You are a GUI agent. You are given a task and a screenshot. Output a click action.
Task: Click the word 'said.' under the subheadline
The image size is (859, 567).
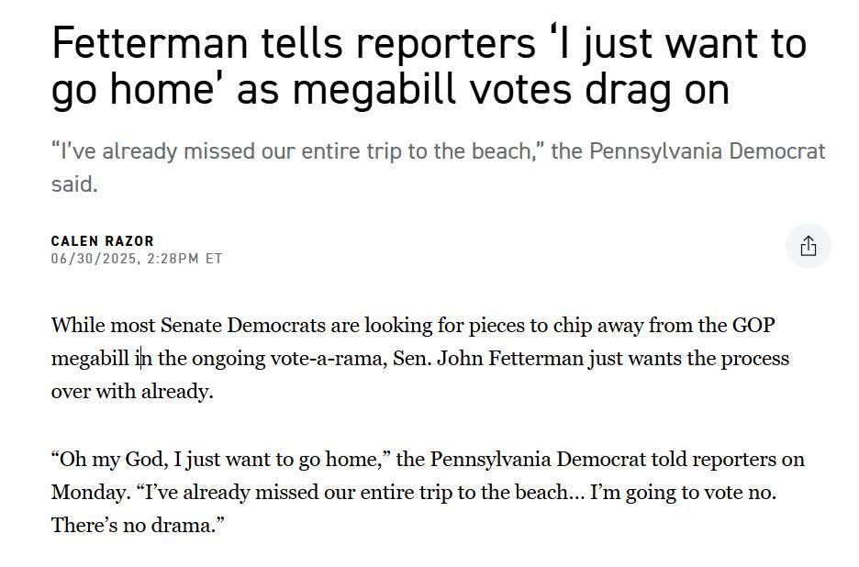tap(74, 184)
